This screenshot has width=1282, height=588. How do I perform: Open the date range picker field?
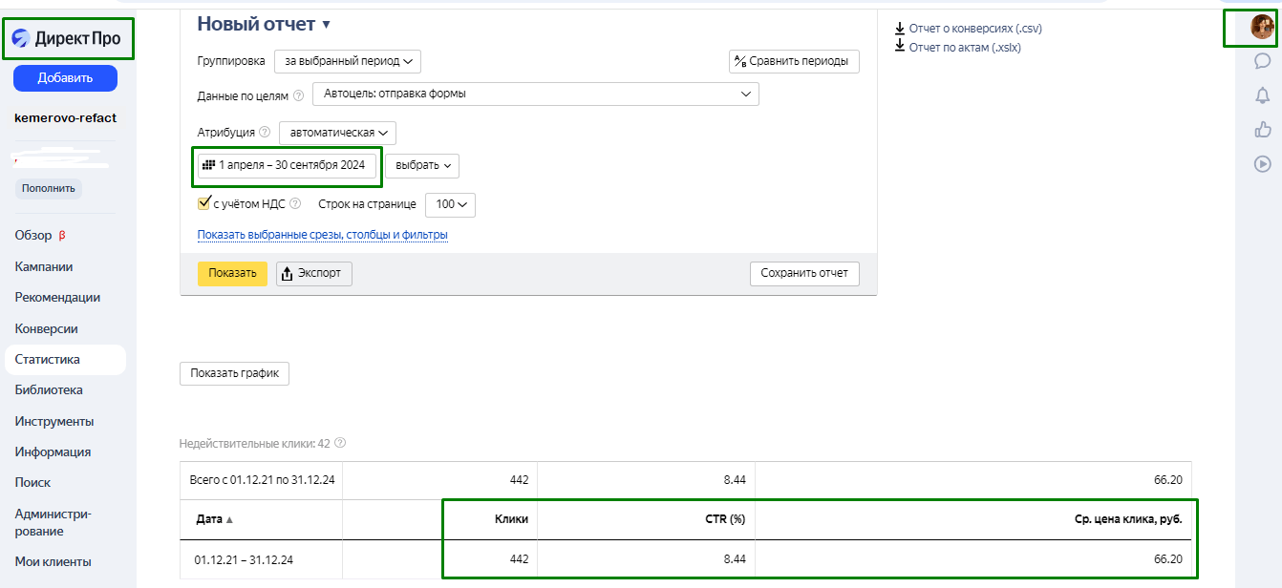pos(287,165)
